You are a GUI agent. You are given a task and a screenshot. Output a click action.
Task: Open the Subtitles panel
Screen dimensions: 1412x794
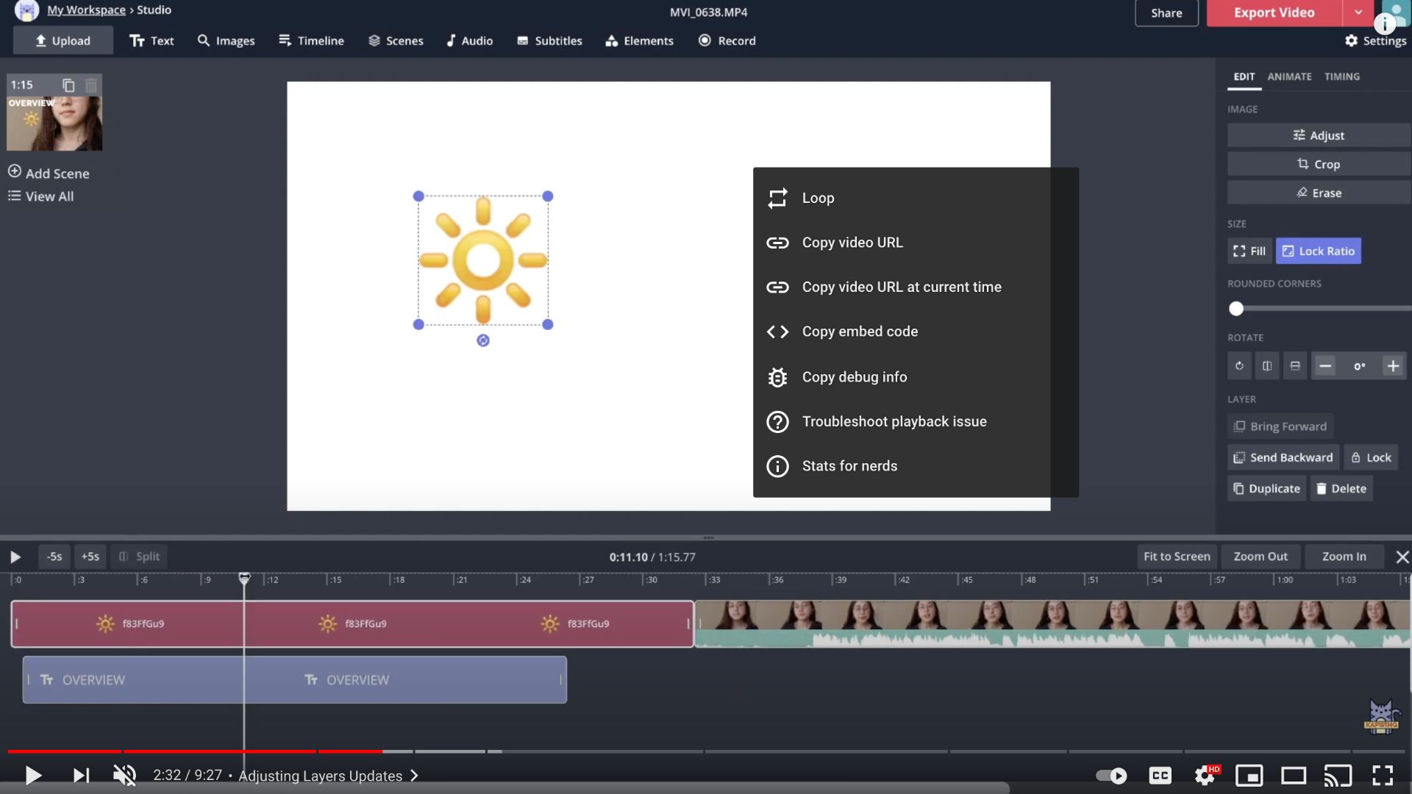549,40
